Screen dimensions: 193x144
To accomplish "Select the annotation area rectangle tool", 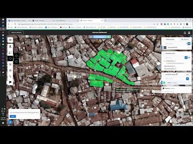I will click(10, 52).
